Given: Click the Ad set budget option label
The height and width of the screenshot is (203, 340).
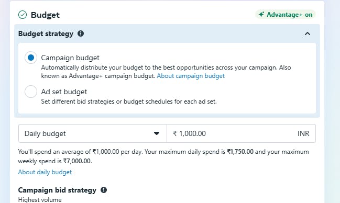Looking at the screenshot, I should tap(64, 92).
